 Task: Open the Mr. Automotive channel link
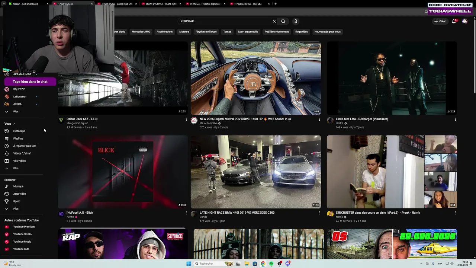208,123
